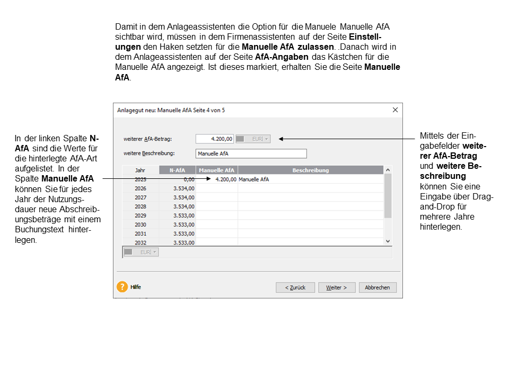509x381 pixels.
Task: Click the orange Hilfe question mark icon
Action: pyautogui.click(x=122, y=287)
